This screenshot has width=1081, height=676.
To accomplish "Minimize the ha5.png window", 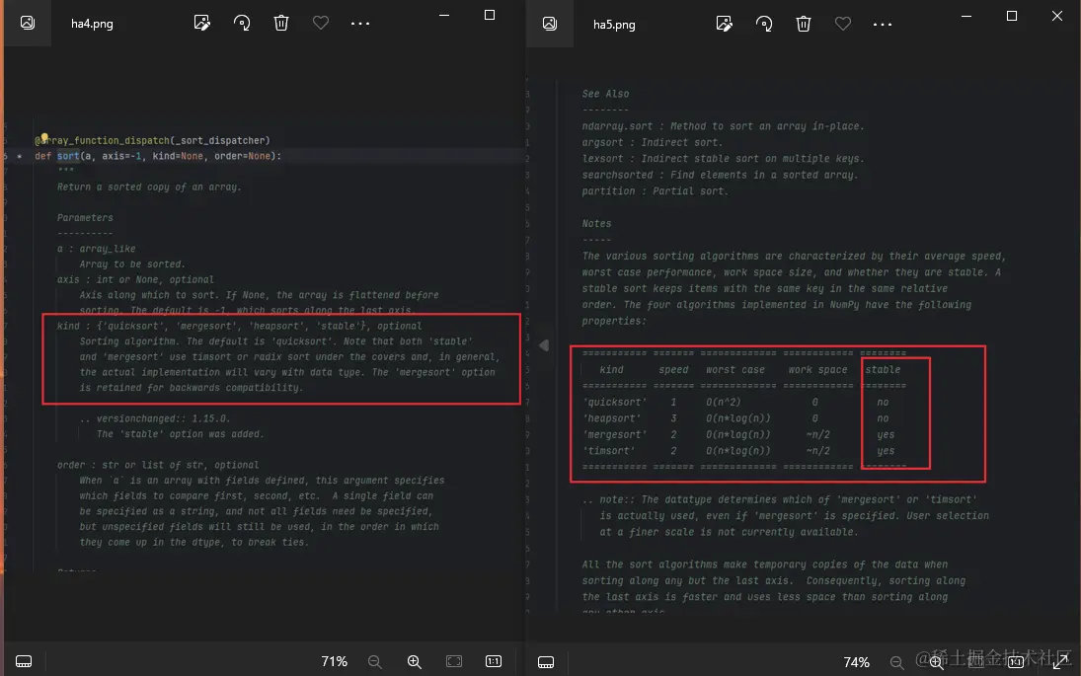I will (966, 16).
